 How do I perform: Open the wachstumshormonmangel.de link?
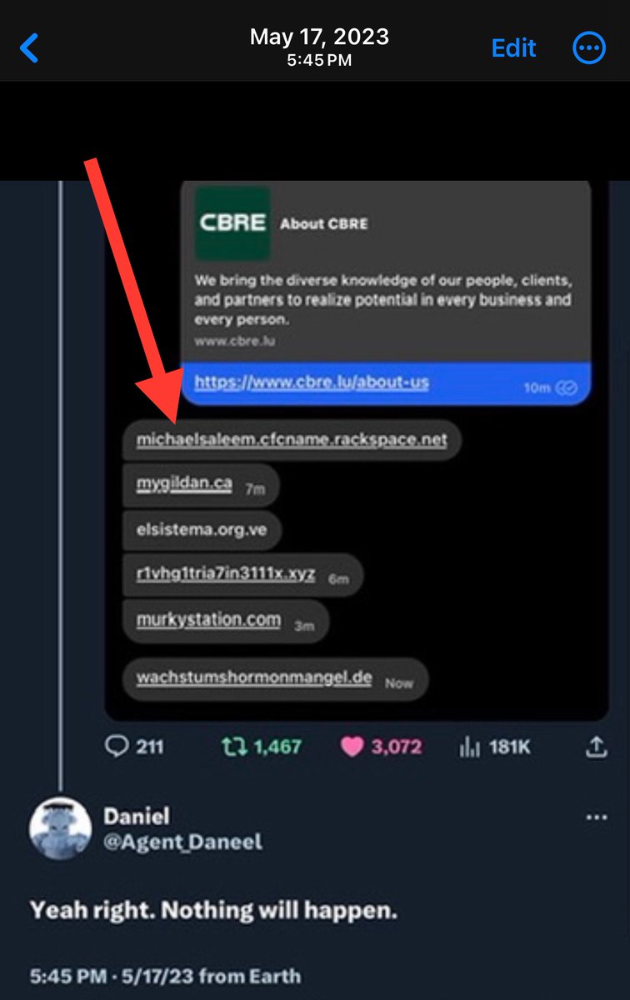254,677
